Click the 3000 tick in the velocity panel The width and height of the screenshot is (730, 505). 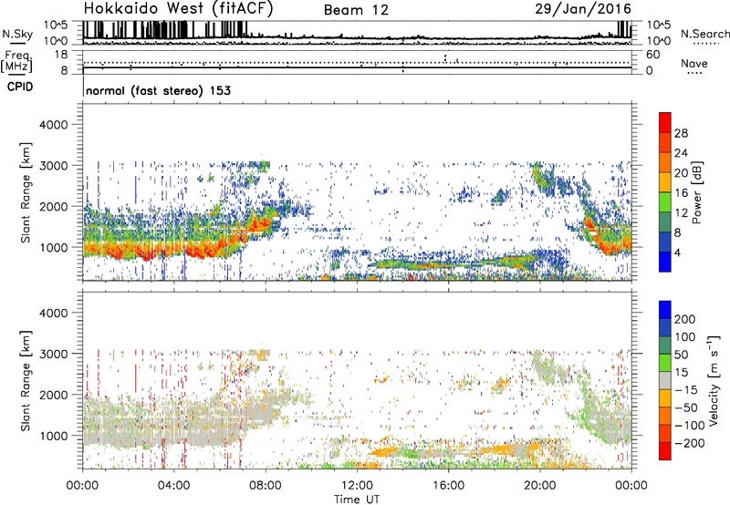54,354
